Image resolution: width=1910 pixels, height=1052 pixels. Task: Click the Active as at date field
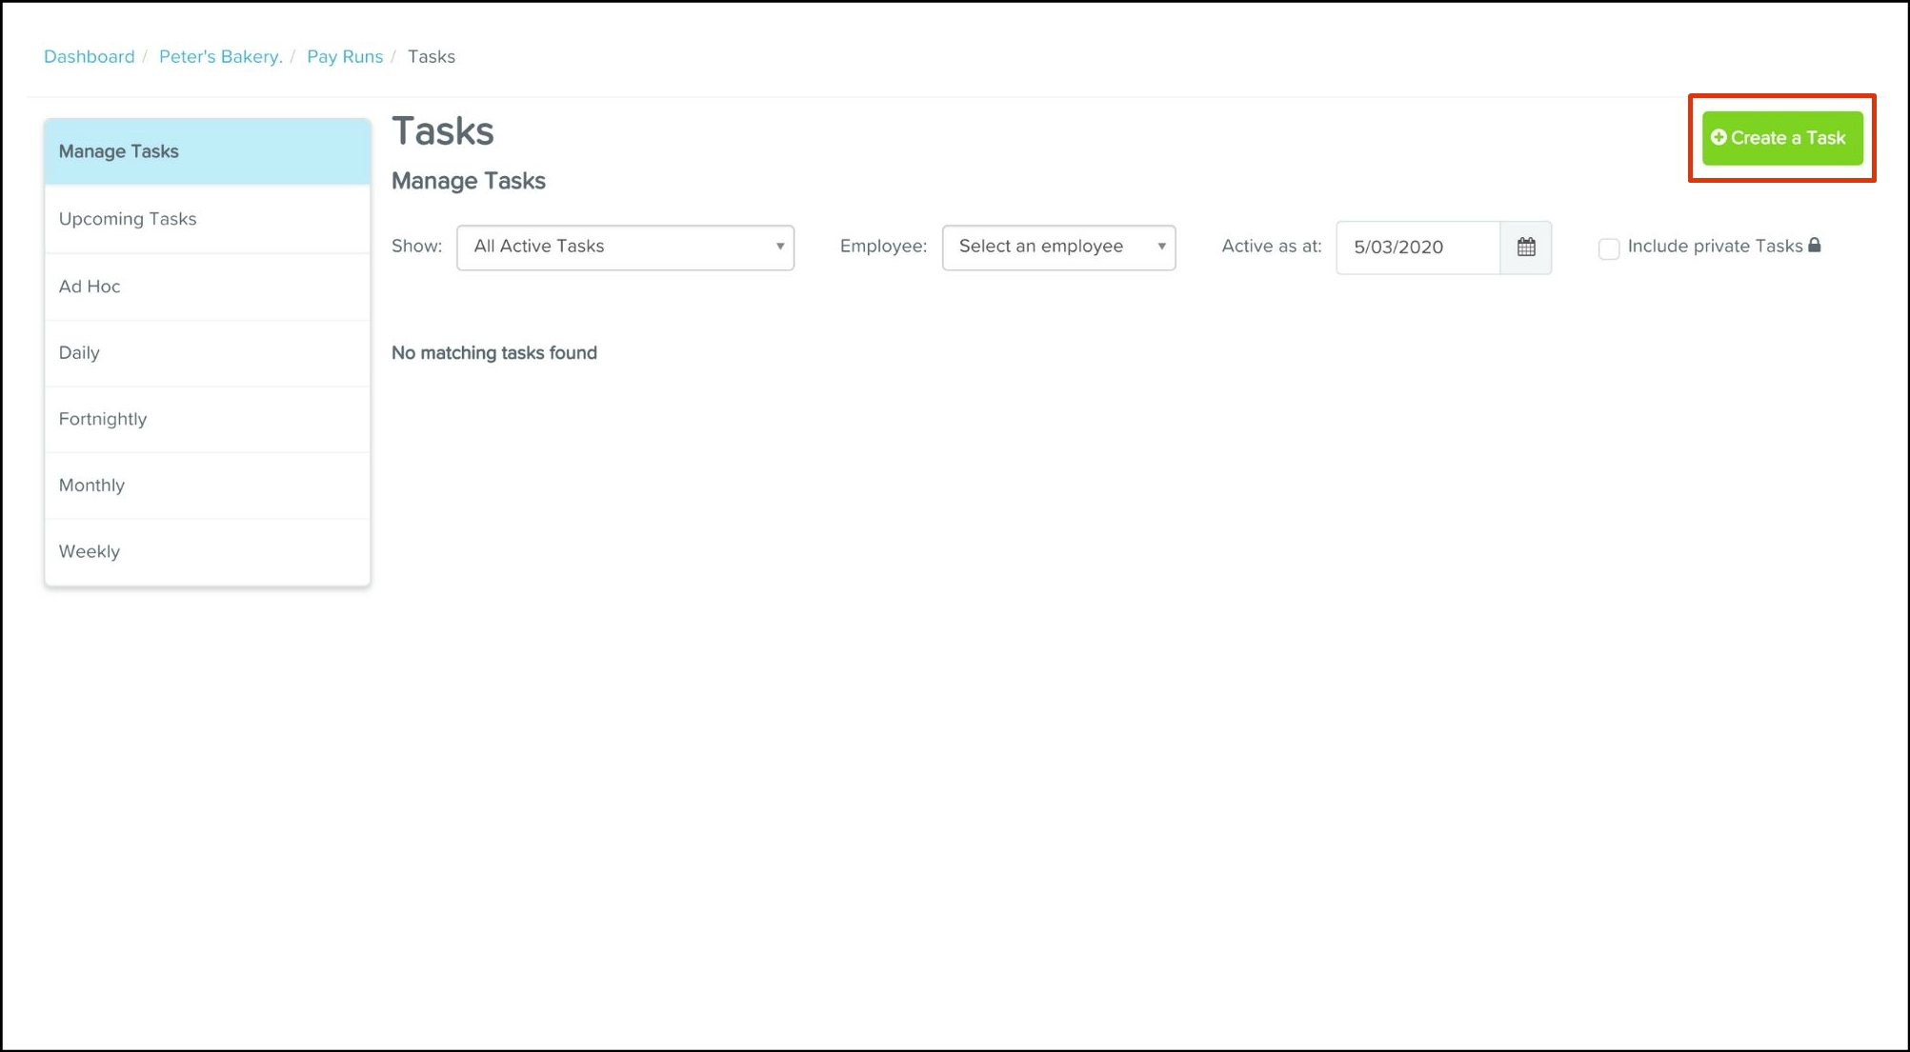coord(1417,248)
